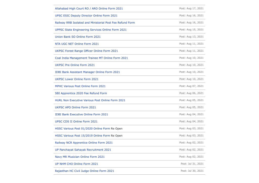The image size is (259, 183).
Task: Select UKPSC Pre Online Form 2021
Action: pos(75,65)
